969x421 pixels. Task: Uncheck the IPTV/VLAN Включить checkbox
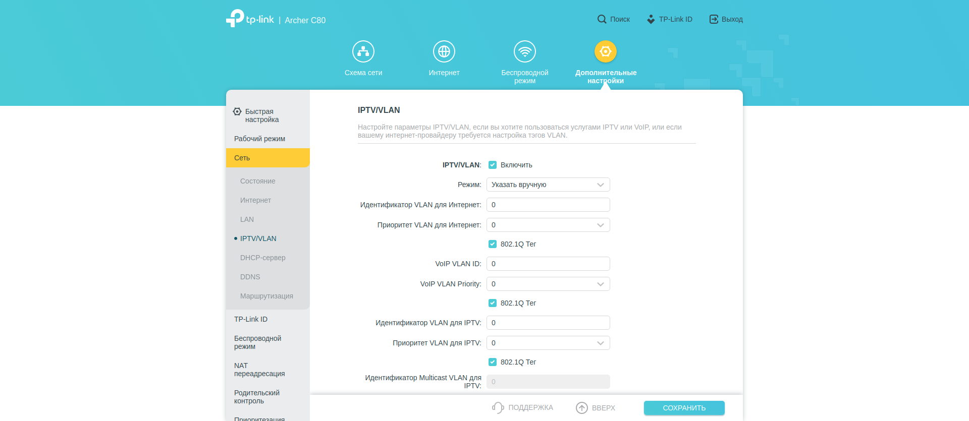(493, 165)
